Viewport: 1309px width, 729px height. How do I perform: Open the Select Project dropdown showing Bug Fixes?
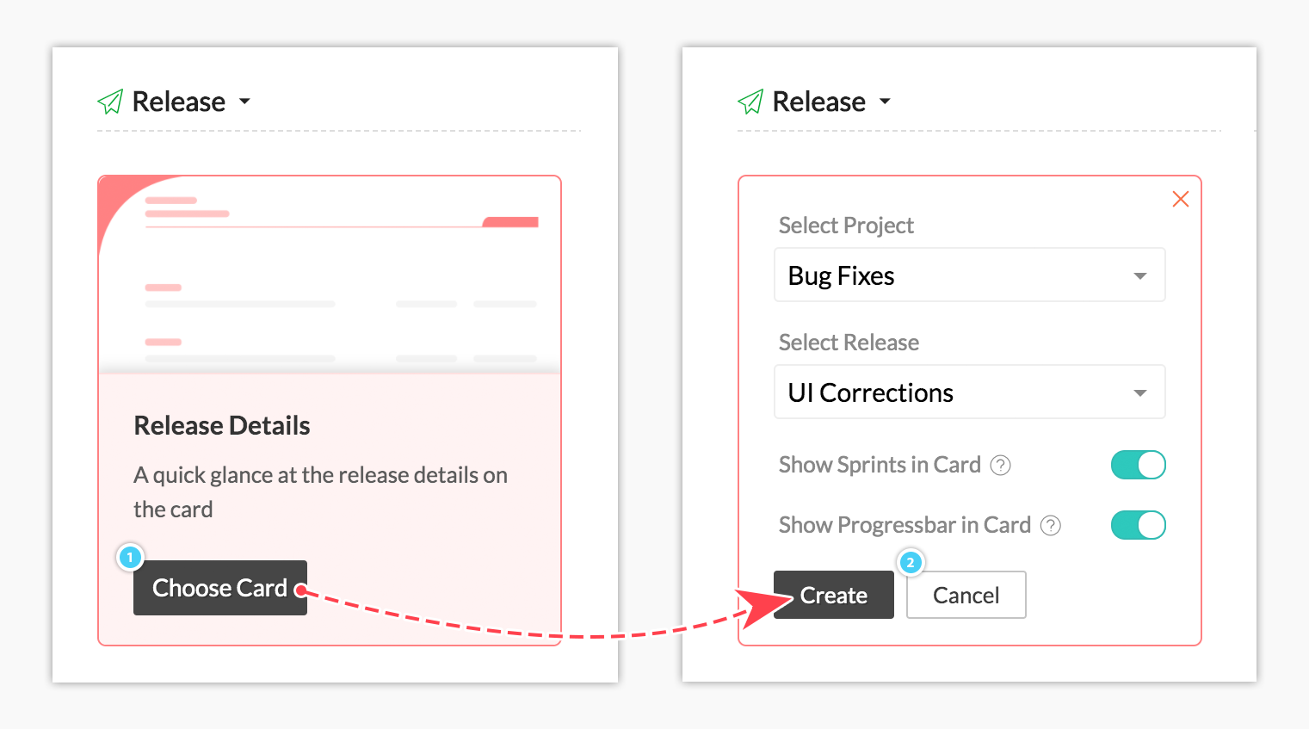pos(969,275)
